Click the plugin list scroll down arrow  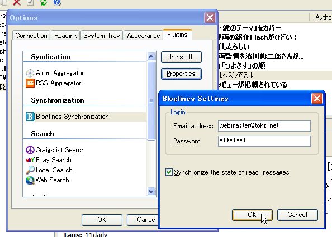[151, 192]
